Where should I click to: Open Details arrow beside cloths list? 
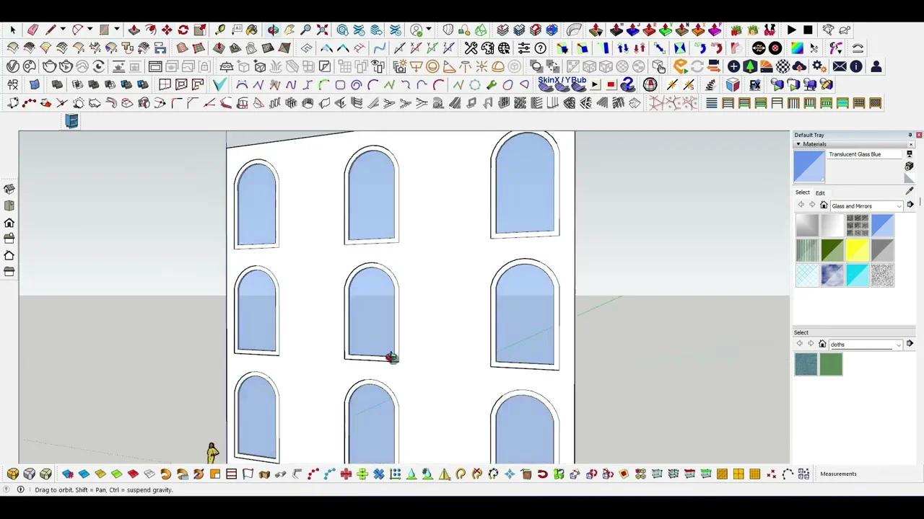click(910, 344)
